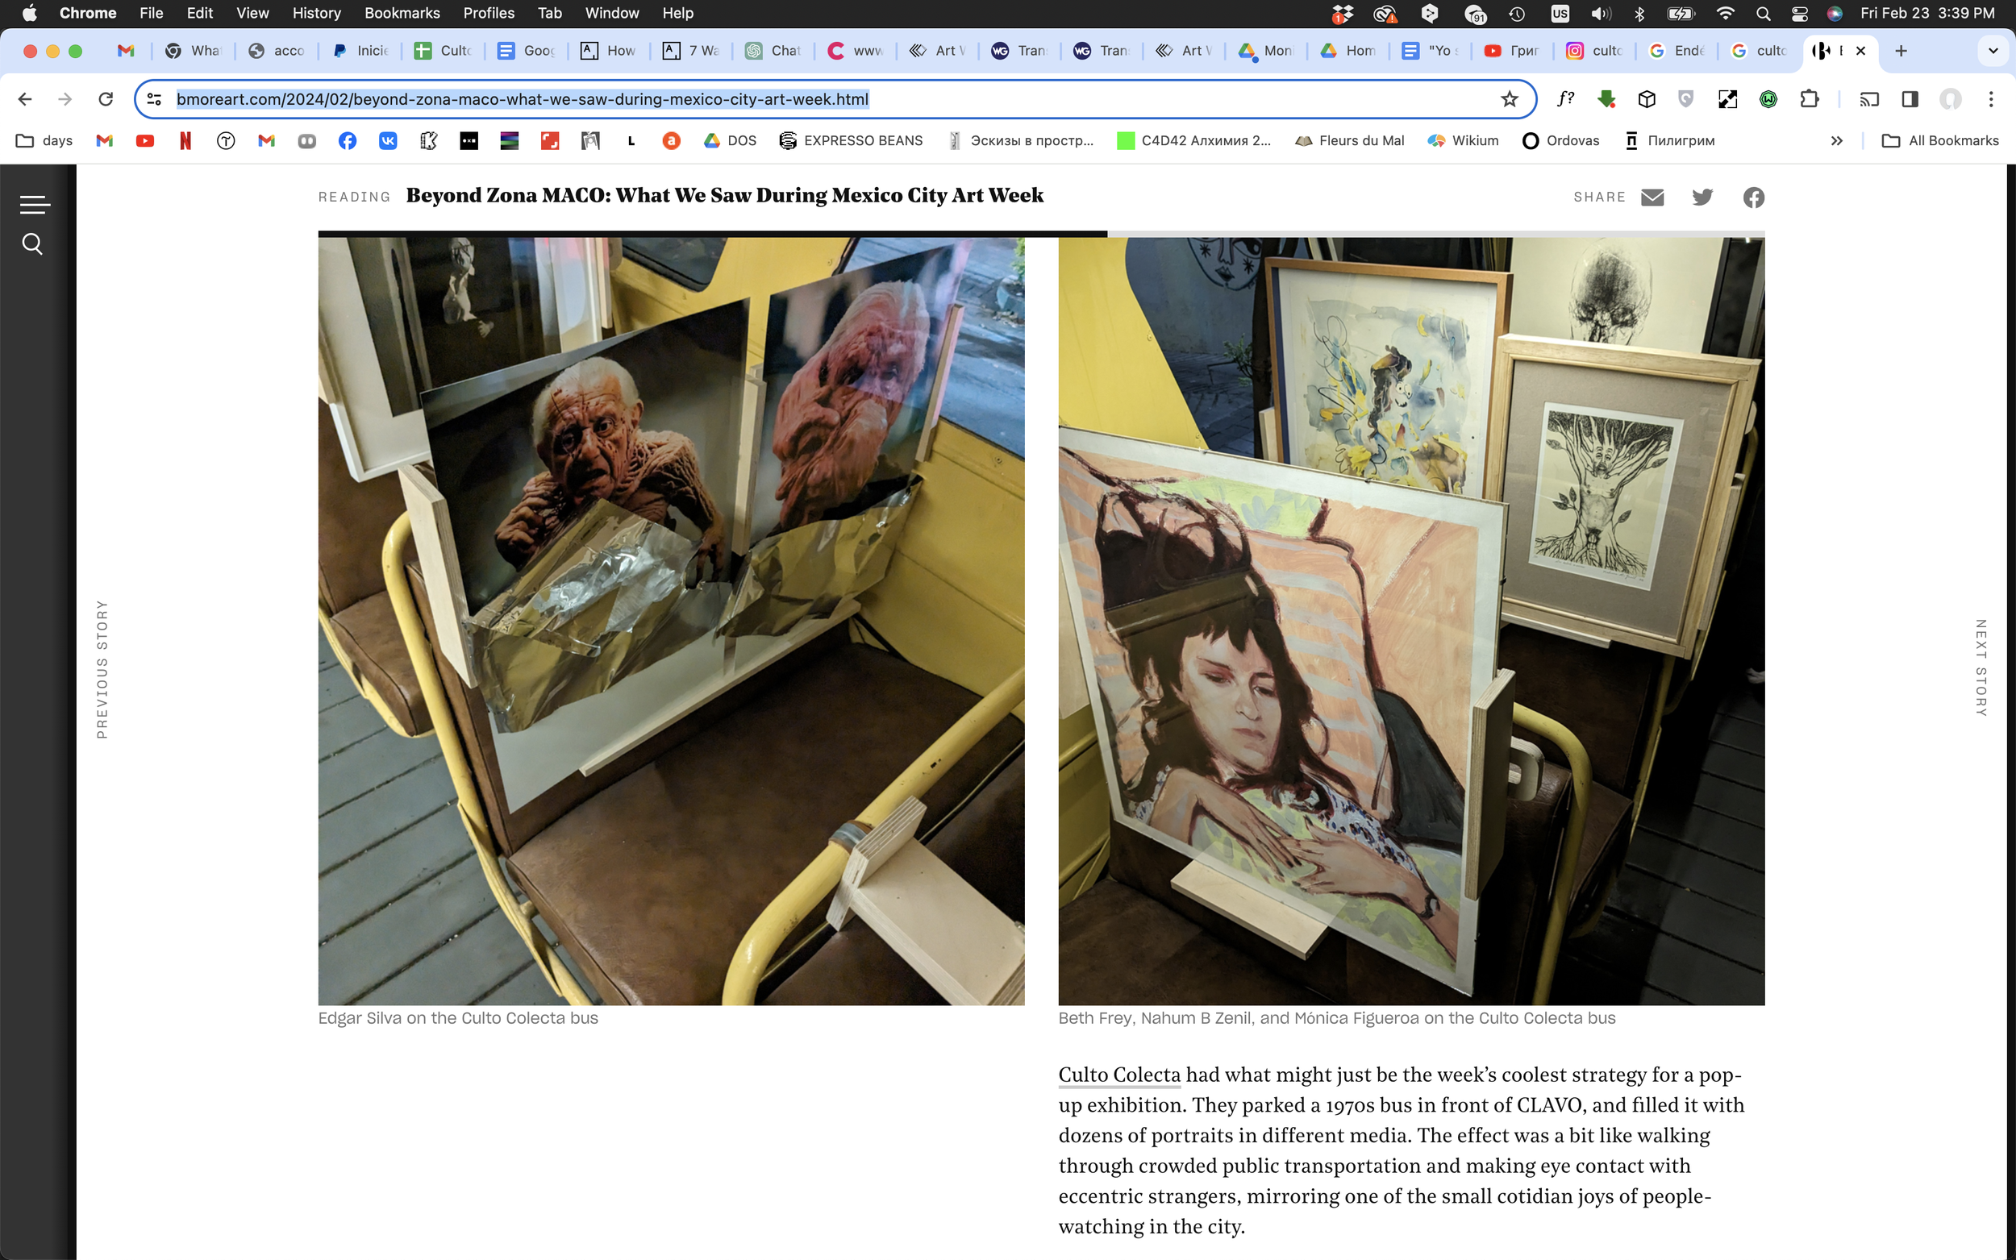Open the site hamburger menu
The image size is (2016, 1260).
click(x=34, y=204)
